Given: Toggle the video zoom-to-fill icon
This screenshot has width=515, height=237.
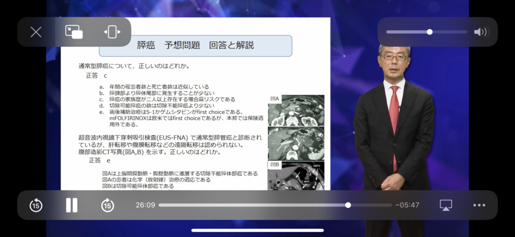Looking at the screenshot, I should pyautogui.click(x=112, y=32).
